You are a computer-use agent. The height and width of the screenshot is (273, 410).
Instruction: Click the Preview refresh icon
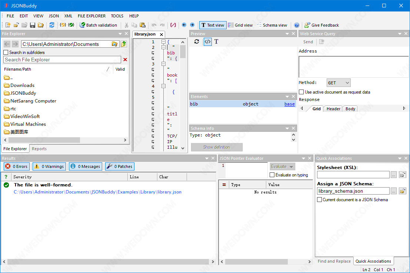(197, 41)
